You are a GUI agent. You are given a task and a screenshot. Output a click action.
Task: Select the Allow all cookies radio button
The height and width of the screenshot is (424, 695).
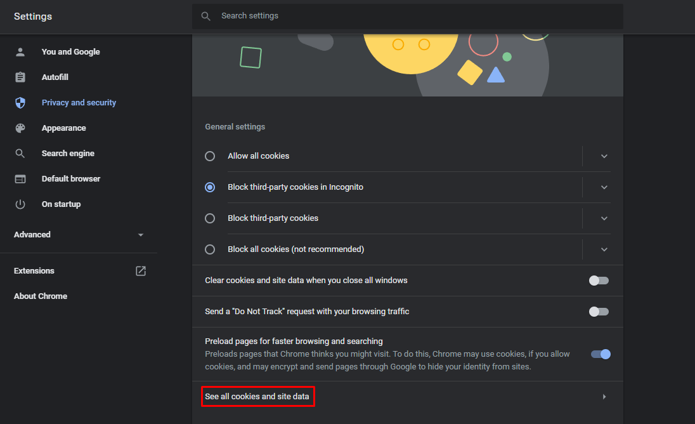210,156
